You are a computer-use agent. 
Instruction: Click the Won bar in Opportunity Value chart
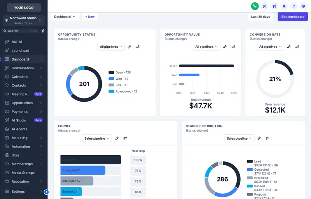click(x=189, y=75)
